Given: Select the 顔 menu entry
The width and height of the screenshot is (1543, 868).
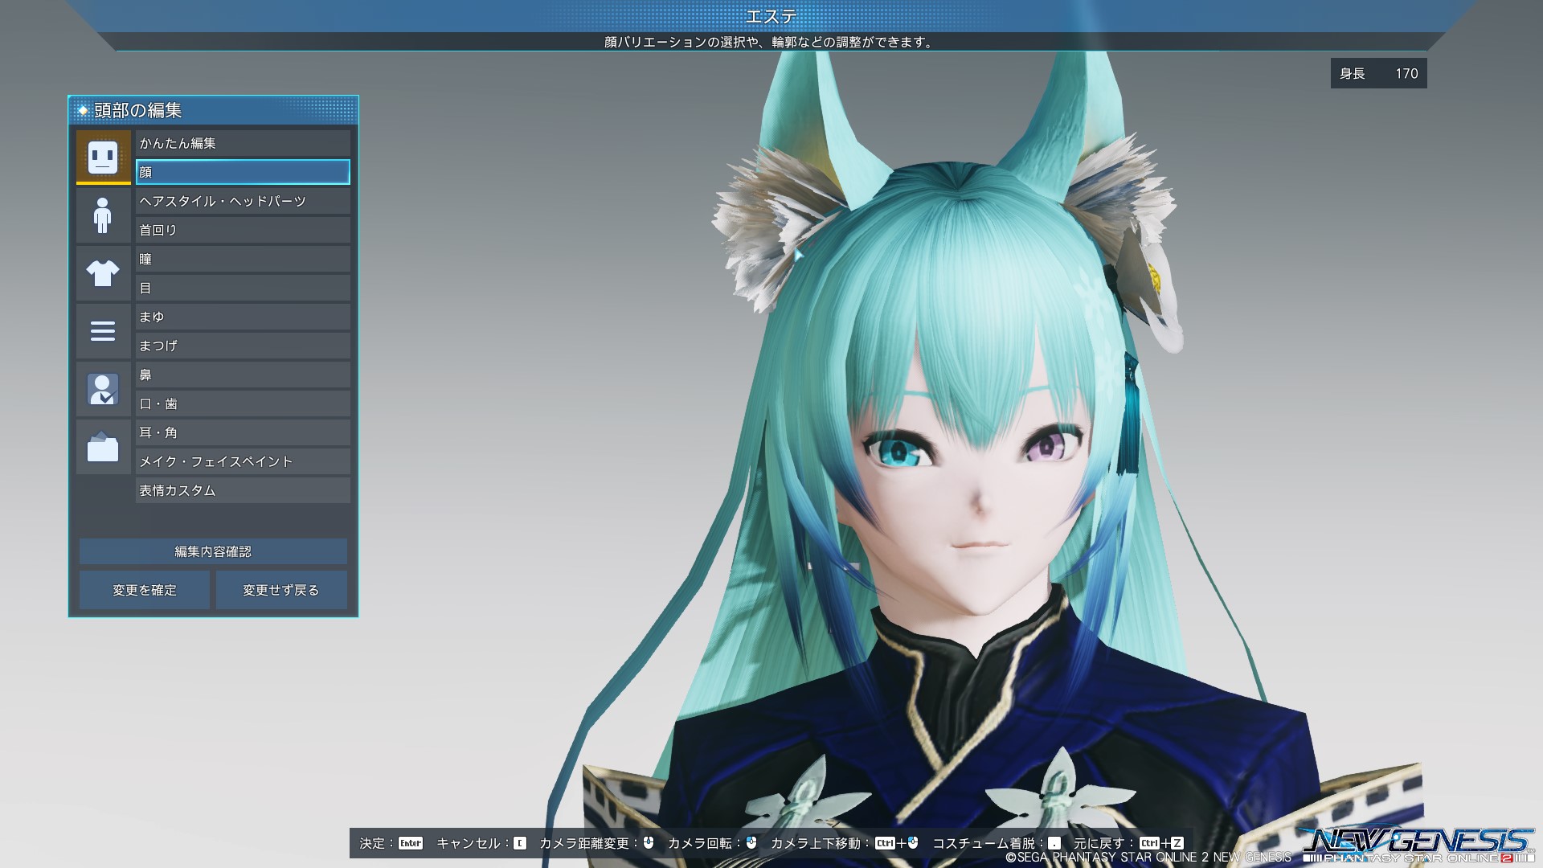Looking at the screenshot, I should 243,172.
